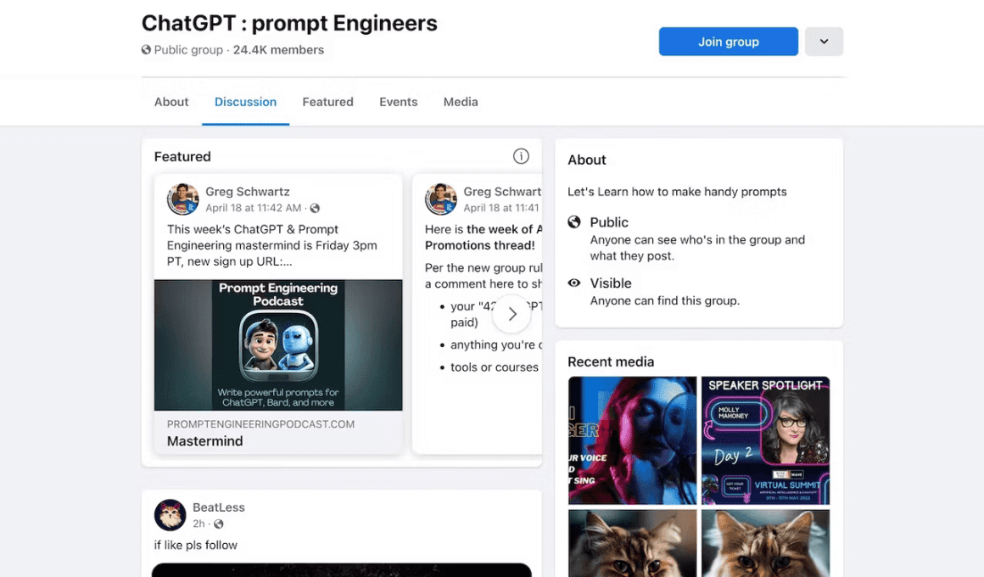This screenshot has height=577, width=984.
Task: Open Greg Schwartz's avatar on the Mastermind post
Action: (x=182, y=199)
